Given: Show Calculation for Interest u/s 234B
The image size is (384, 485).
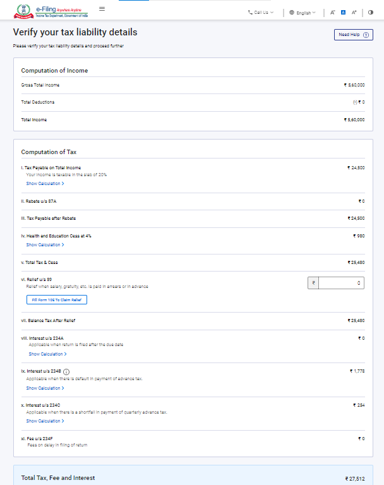Looking at the screenshot, I should click(x=45, y=388).
